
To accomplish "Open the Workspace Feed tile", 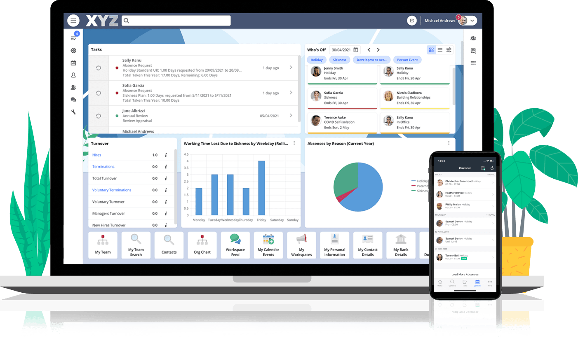I will coord(235,245).
